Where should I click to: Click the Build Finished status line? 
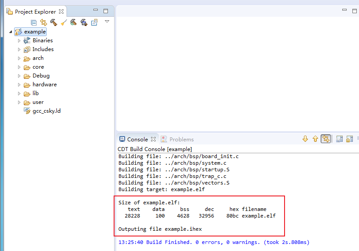point(214,242)
